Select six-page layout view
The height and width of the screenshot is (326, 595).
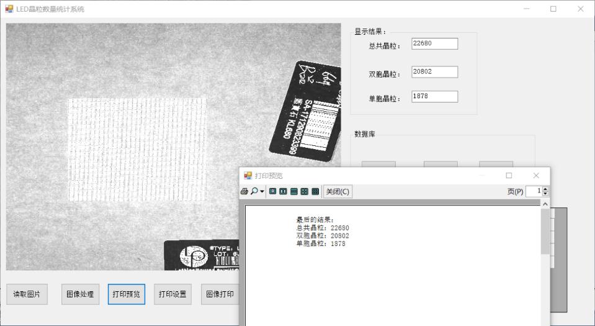[x=315, y=192]
